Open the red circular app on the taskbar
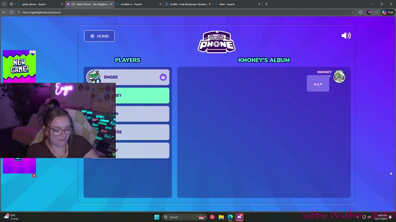Image resolution: width=396 pixels, height=222 pixels. pyautogui.click(x=212, y=217)
